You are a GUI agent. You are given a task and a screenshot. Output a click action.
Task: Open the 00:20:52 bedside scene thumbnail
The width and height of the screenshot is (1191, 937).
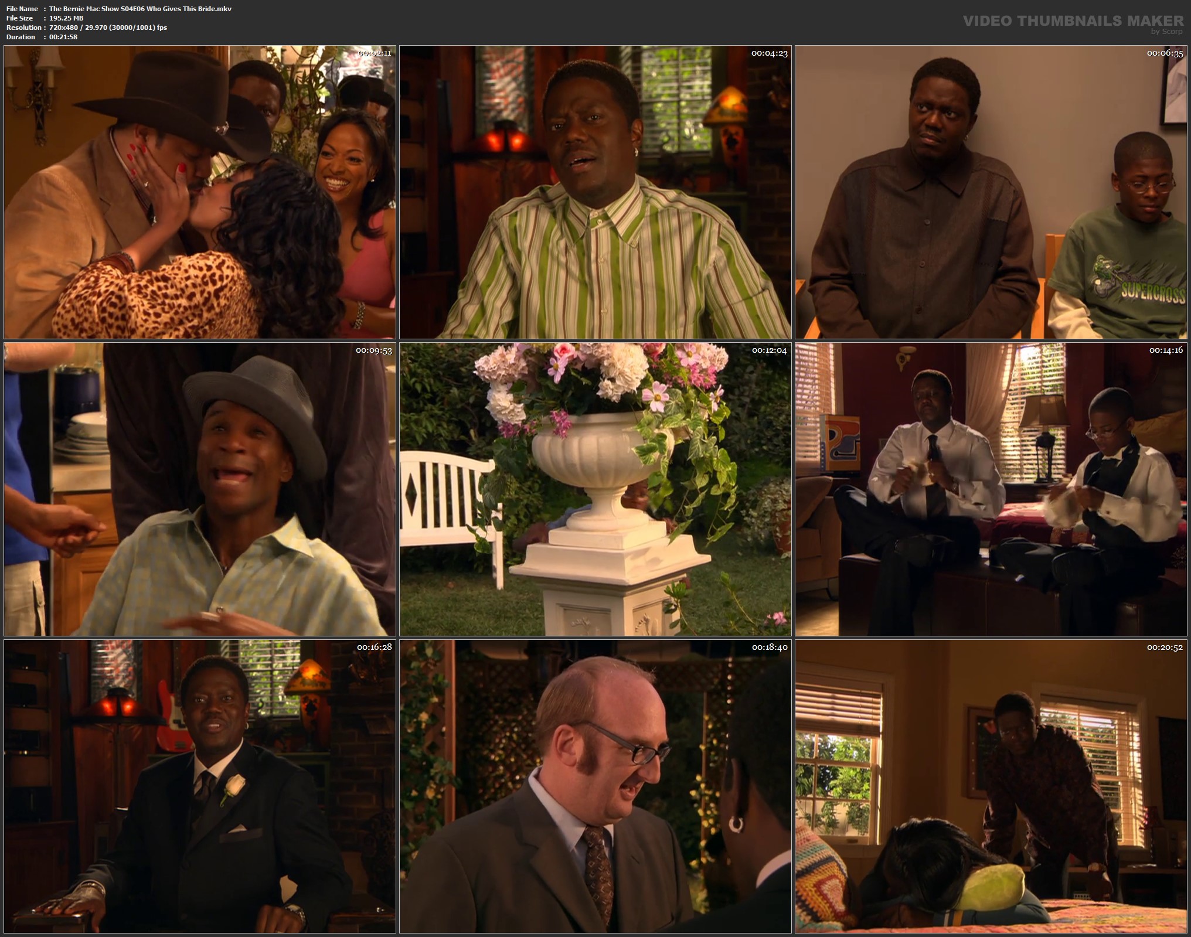(992, 786)
